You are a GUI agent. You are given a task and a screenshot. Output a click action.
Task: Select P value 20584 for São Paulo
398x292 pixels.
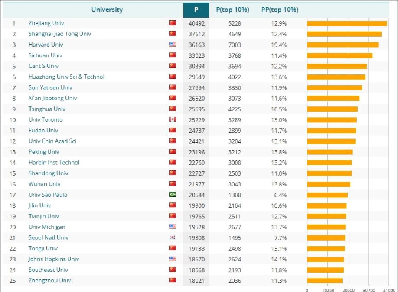(196, 195)
